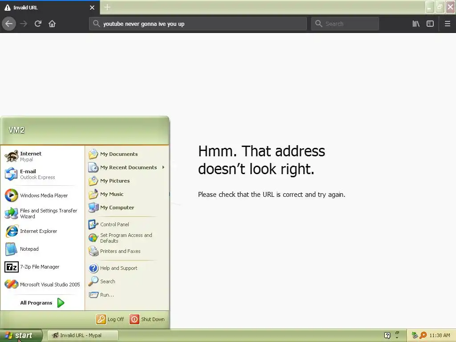Image resolution: width=456 pixels, height=342 pixels.
Task: Open the browser home page icon
Action: (x=52, y=24)
